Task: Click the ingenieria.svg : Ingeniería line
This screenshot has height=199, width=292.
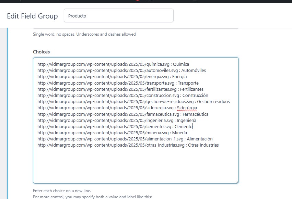Action: pyautogui.click(x=117, y=121)
